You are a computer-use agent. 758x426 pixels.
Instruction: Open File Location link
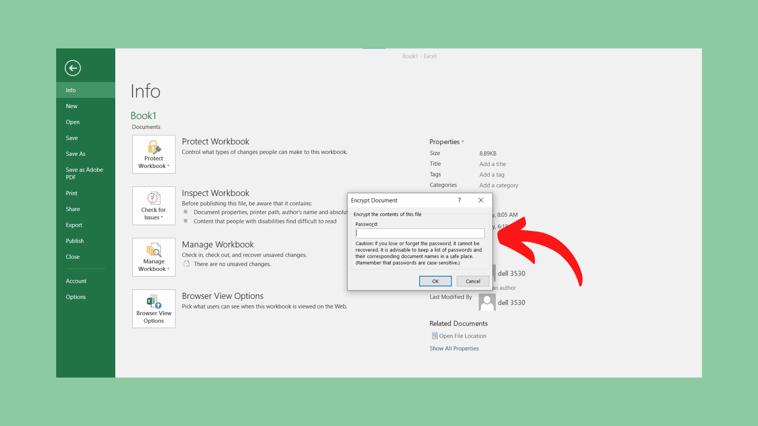coord(462,336)
